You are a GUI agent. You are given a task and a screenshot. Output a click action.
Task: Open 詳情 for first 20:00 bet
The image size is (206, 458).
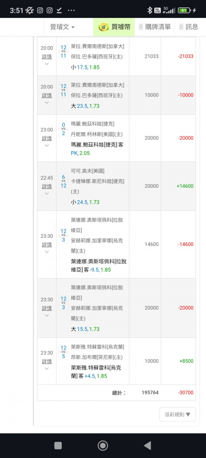pyautogui.click(x=47, y=57)
